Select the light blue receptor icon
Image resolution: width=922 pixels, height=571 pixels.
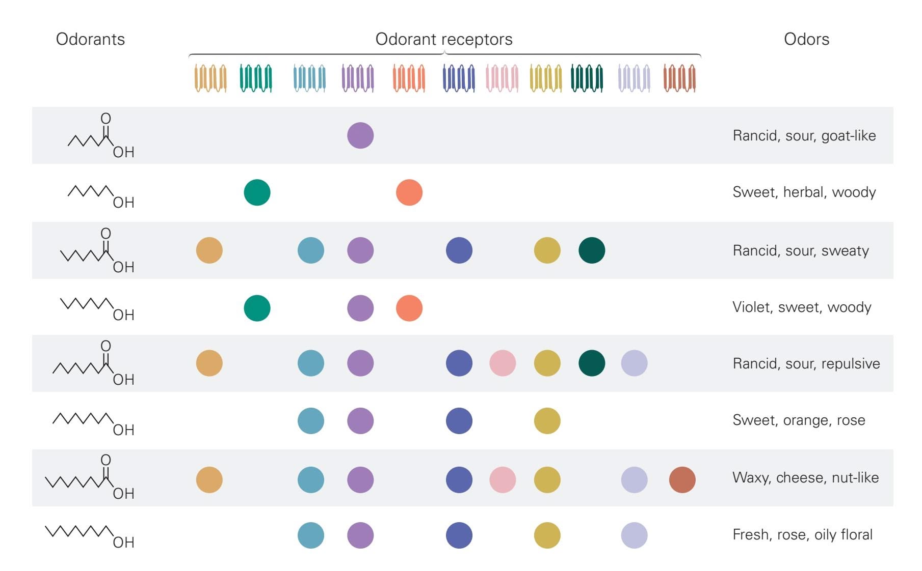309,78
